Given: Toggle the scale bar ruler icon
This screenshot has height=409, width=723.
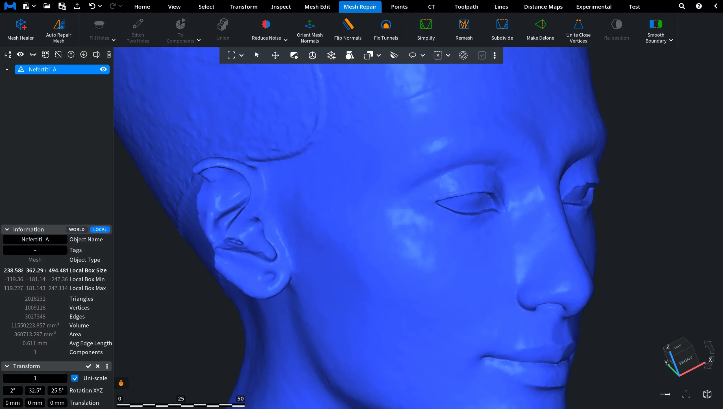Looking at the screenshot, I should point(665,394).
